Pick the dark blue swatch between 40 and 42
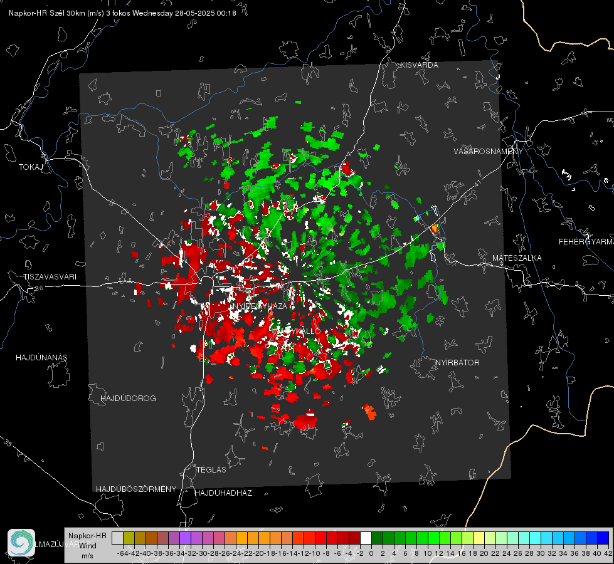Image resolution: width=614 pixels, height=564 pixels. pyautogui.click(x=603, y=538)
